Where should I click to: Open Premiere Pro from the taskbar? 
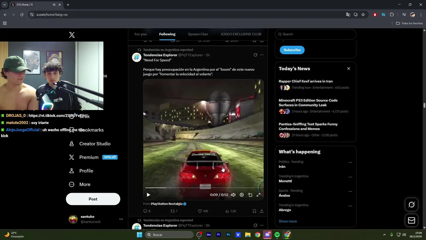[x=218, y=235]
